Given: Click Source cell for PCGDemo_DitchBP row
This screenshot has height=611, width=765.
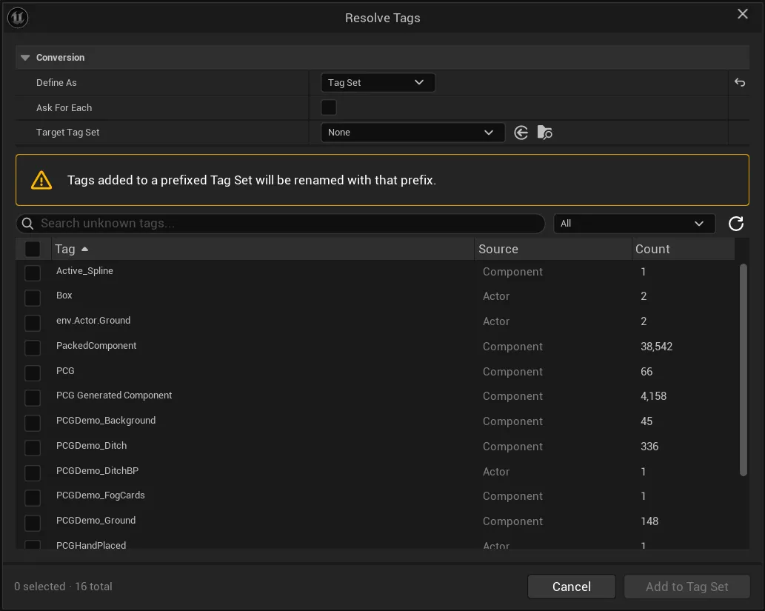Looking at the screenshot, I should [x=496, y=472].
